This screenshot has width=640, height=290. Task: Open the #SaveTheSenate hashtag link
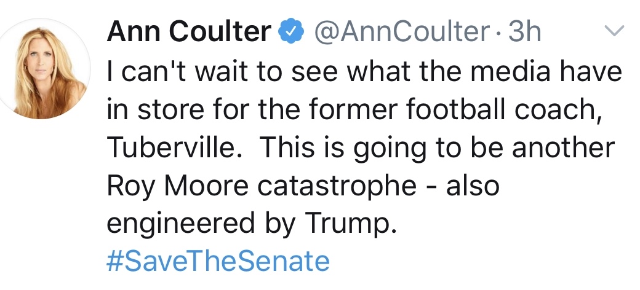pos(218,261)
